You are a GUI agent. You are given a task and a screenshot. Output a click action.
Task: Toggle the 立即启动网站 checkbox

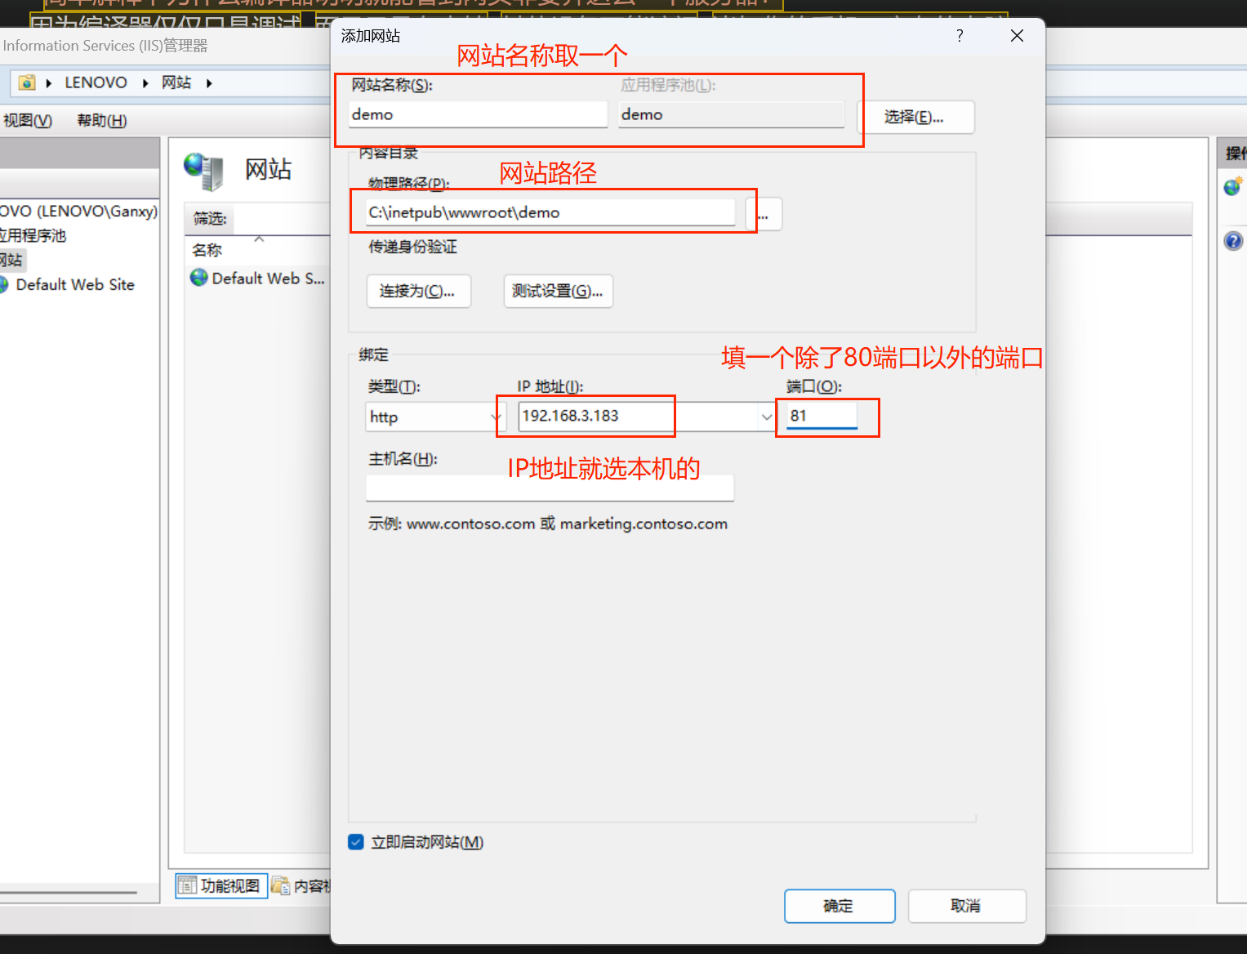point(356,842)
